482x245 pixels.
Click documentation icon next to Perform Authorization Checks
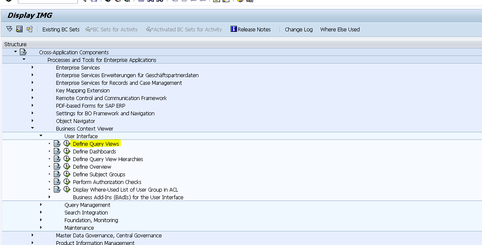(57, 182)
